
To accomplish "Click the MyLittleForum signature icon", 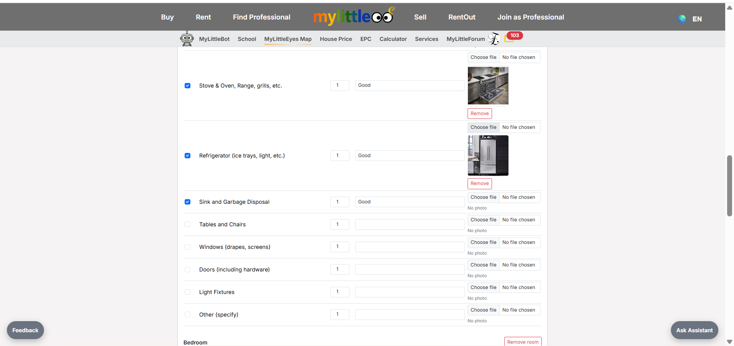I will tap(494, 39).
